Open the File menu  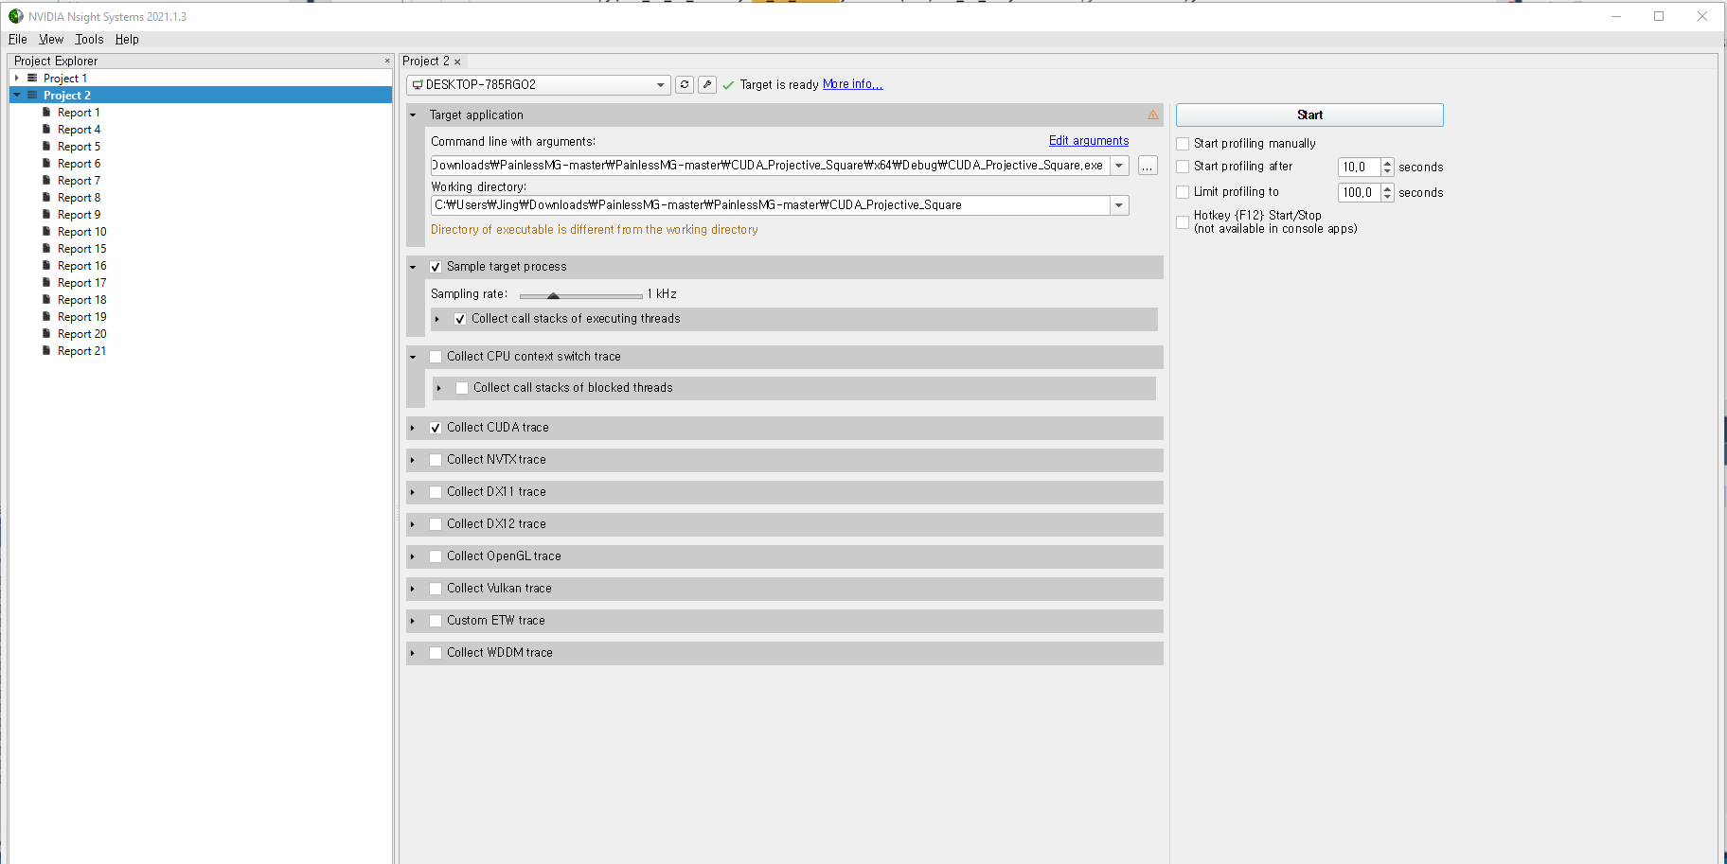point(18,39)
